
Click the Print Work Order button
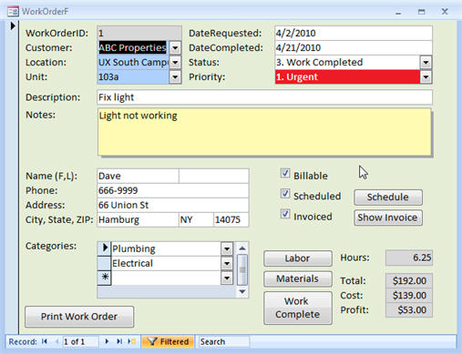pos(79,317)
